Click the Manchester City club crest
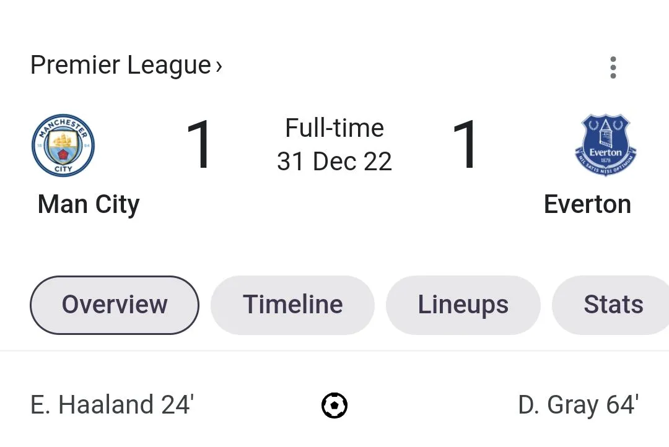 click(x=63, y=145)
